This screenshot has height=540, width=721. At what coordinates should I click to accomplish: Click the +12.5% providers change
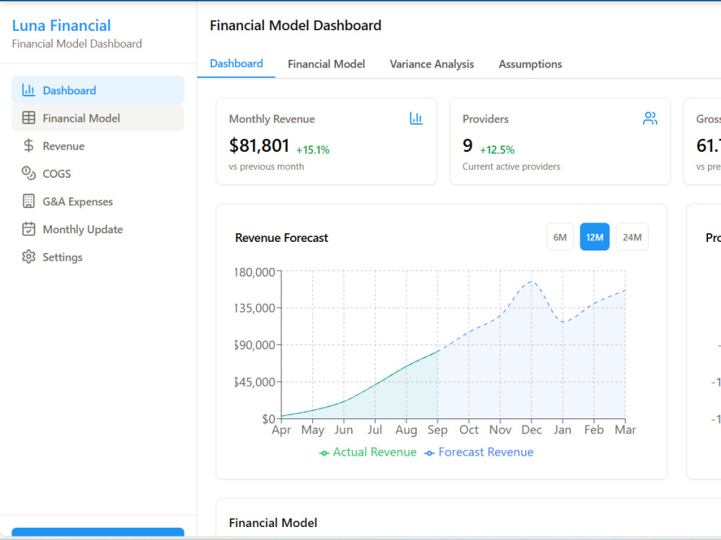(x=497, y=150)
